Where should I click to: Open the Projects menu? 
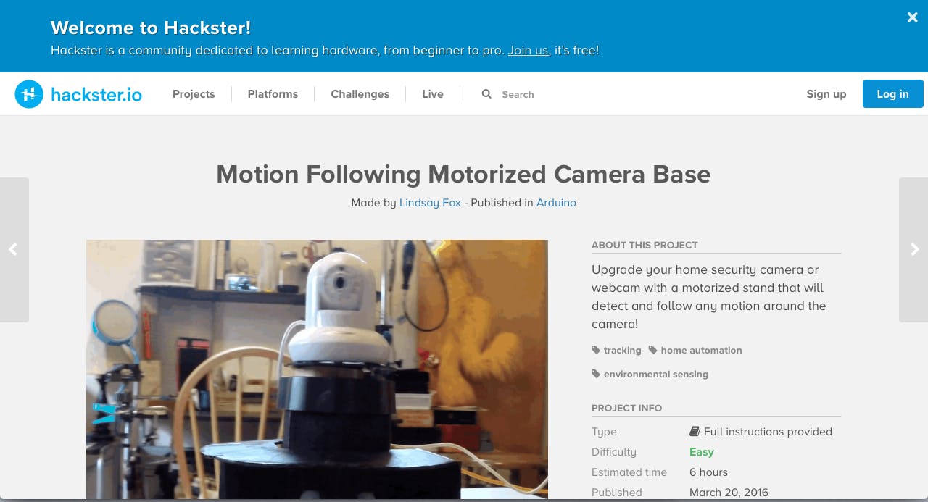(x=194, y=94)
